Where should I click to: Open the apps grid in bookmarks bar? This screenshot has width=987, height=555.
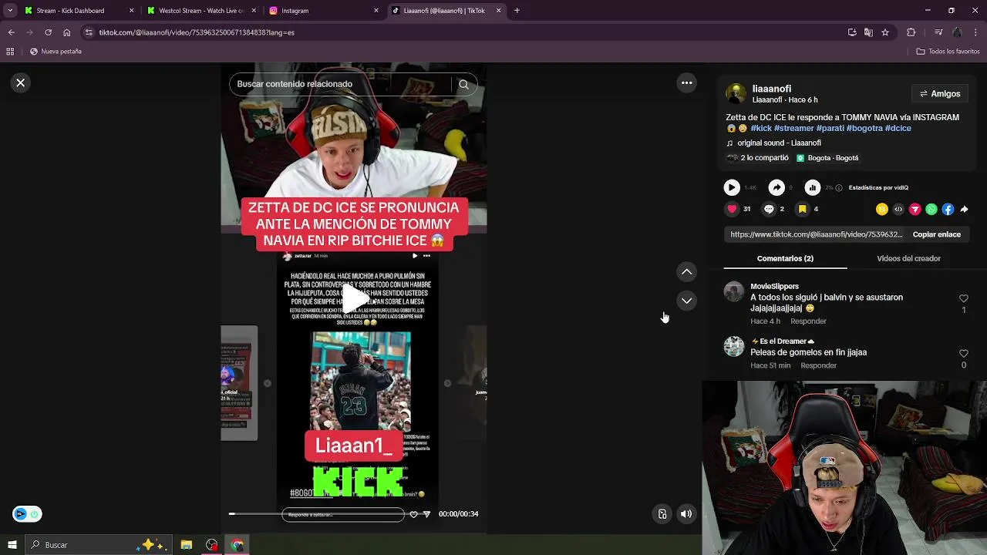coord(10,52)
